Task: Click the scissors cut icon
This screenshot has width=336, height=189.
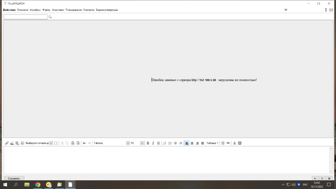Action: pyautogui.click(x=62, y=143)
